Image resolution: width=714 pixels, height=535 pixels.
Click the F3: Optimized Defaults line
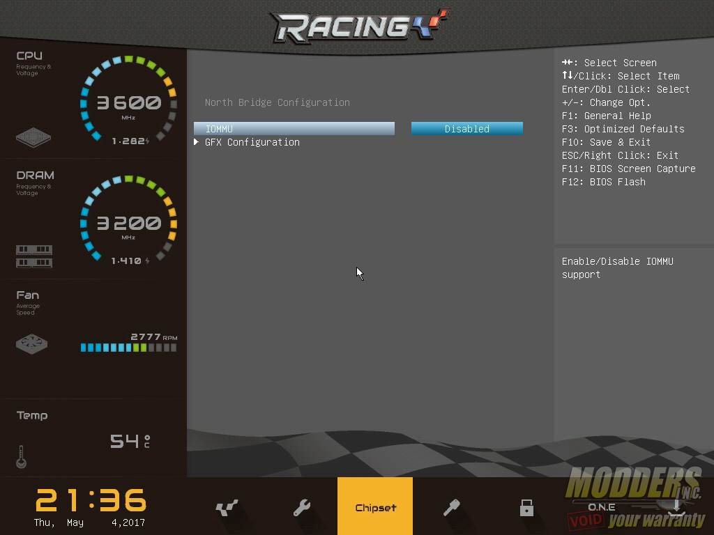(623, 129)
